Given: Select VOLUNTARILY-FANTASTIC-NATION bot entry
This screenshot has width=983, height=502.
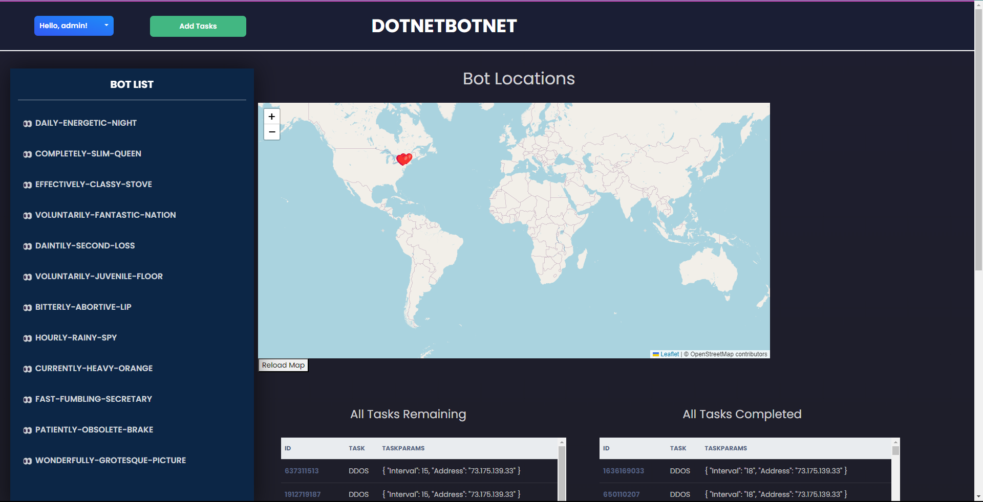Looking at the screenshot, I should click(105, 215).
